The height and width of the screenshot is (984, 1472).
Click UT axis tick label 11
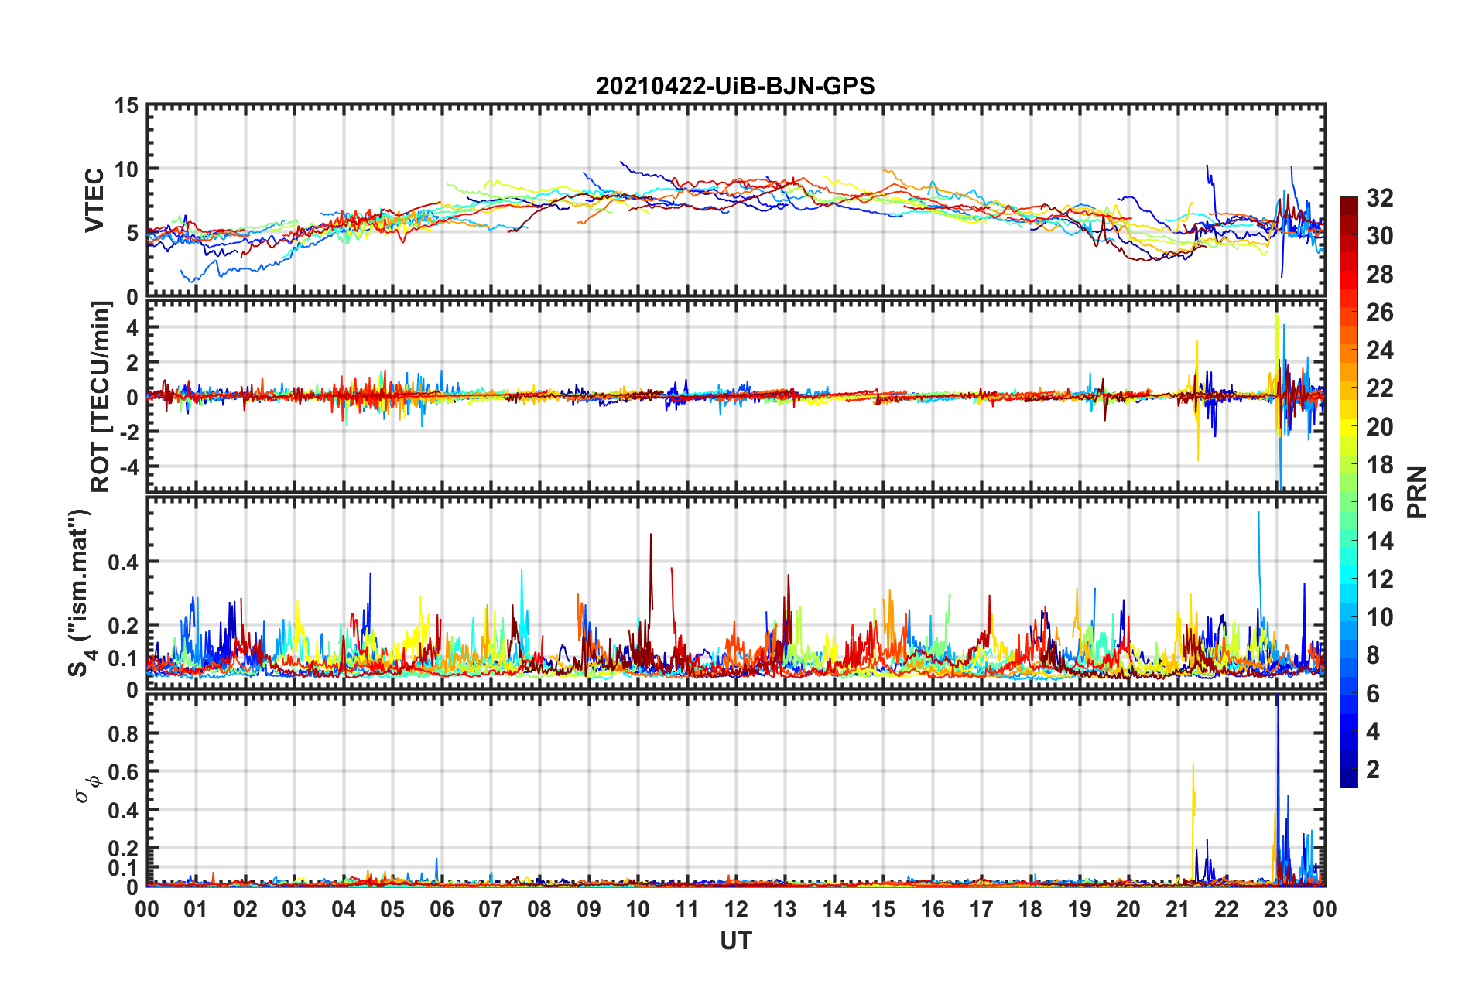(687, 909)
